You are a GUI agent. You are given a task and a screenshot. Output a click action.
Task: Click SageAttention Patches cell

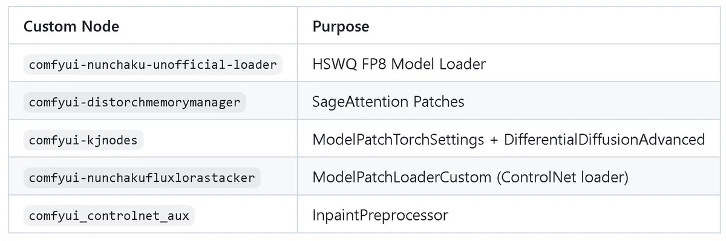[x=388, y=102]
